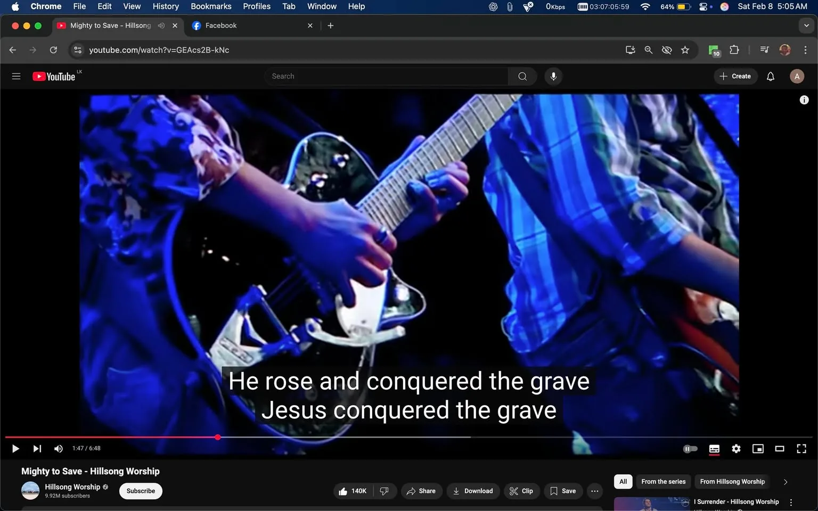This screenshot has height=511, width=818.
Task: Click the voice search microphone
Action: pos(553,76)
